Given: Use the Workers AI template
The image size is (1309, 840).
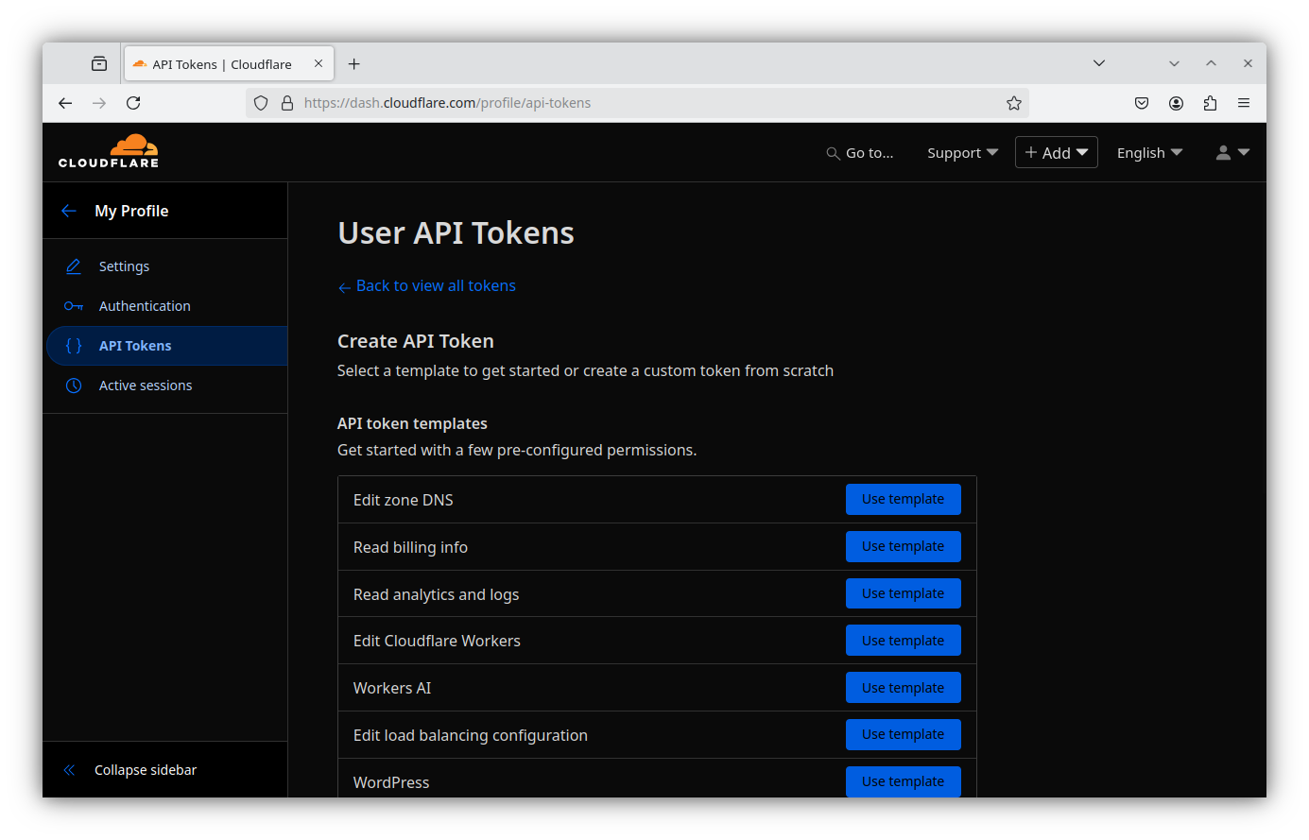Looking at the screenshot, I should 903,688.
